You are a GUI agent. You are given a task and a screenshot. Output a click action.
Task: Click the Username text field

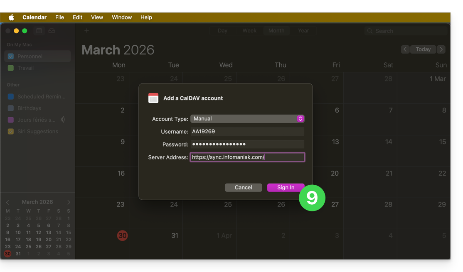click(247, 132)
